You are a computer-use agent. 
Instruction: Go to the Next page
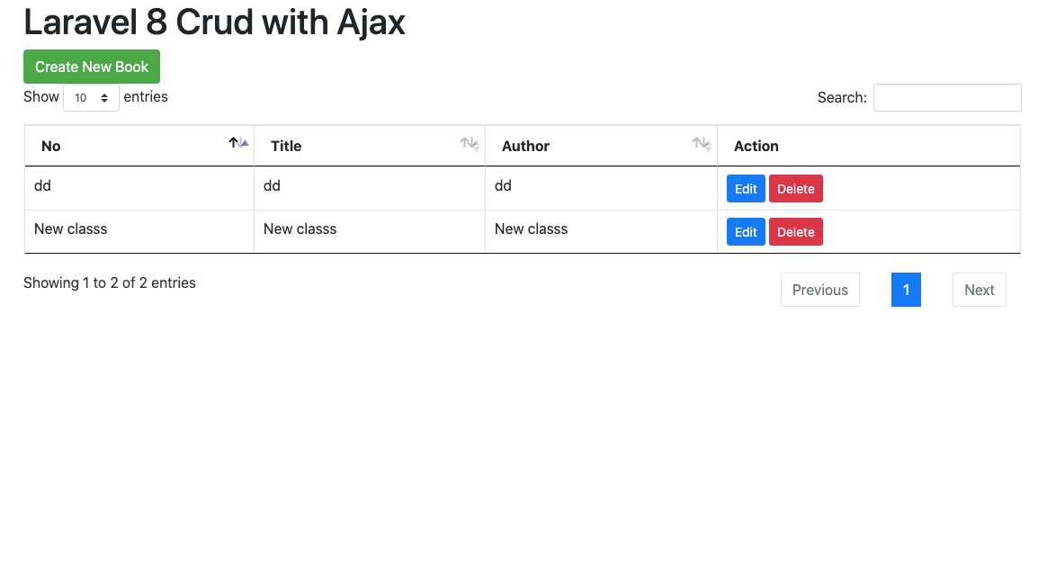[x=979, y=290]
